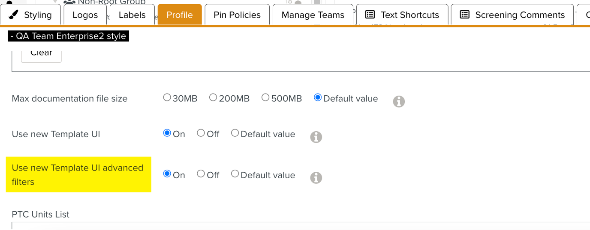Image resolution: width=590 pixels, height=230 pixels.
Task: Turn Off the new Template UI
Action: 201,133
